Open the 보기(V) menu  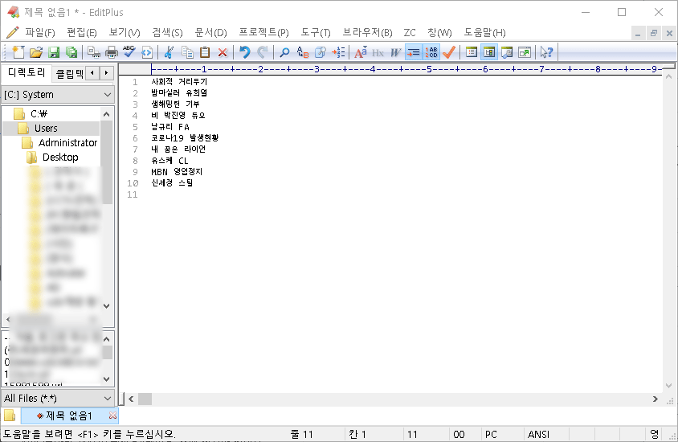pyautogui.click(x=124, y=32)
